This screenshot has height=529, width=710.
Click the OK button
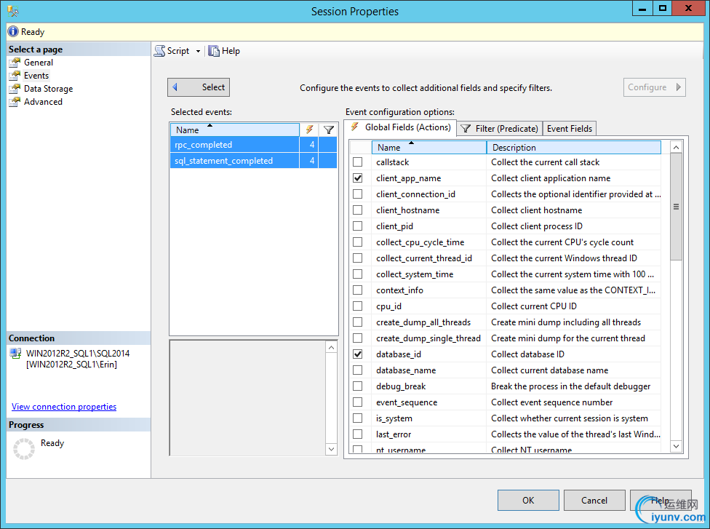528,501
